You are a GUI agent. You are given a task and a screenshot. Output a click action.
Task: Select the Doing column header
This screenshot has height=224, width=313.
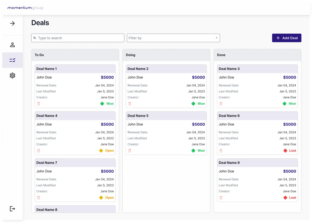pyautogui.click(x=166, y=55)
